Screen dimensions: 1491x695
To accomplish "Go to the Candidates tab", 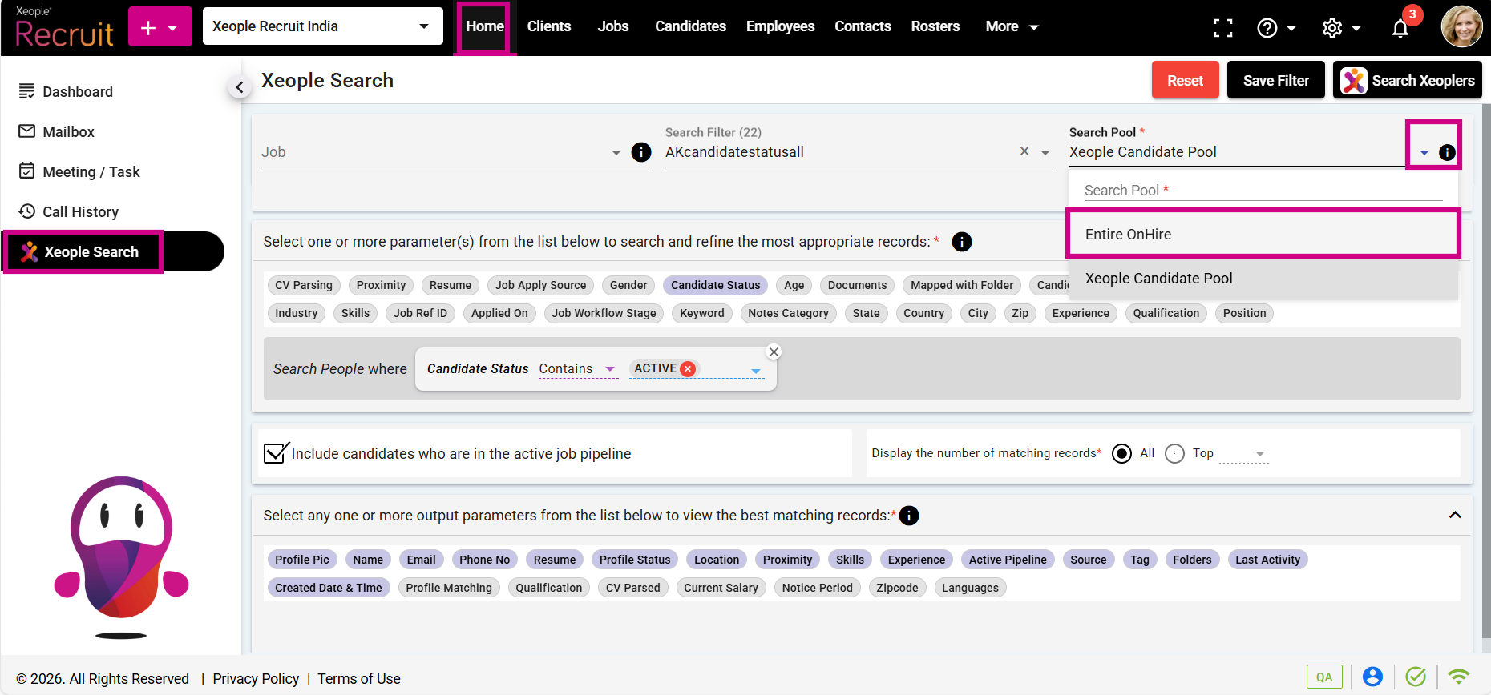I will 690,26.
